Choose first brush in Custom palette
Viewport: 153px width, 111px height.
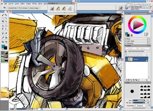pyautogui.click(x=52, y=9)
